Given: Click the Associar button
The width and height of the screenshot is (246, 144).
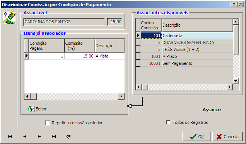Looking at the screenshot, I should pos(212,110).
